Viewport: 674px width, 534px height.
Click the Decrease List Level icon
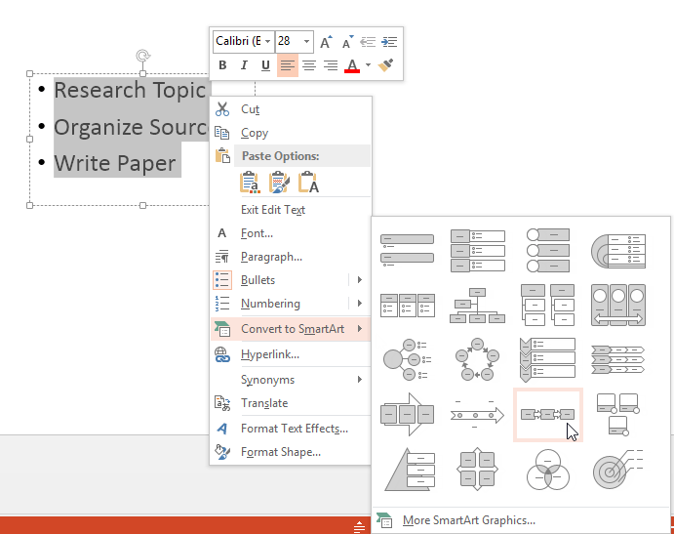(368, 42)
